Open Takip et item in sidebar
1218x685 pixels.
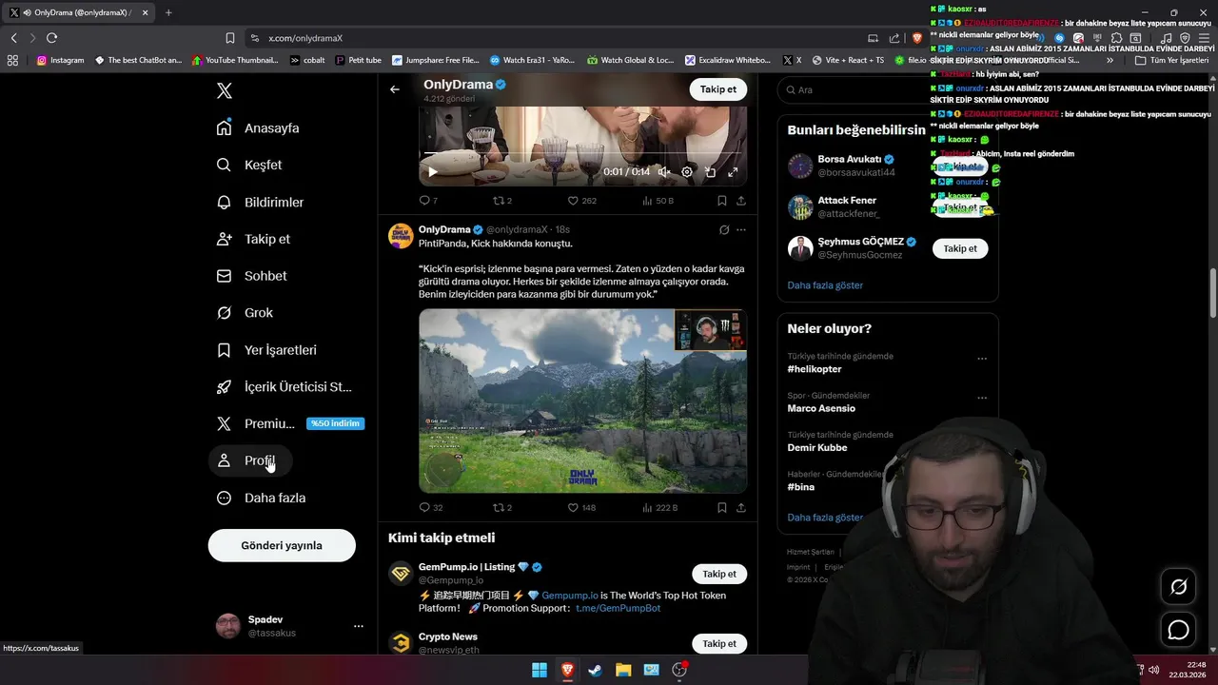(x=254, y=239)
